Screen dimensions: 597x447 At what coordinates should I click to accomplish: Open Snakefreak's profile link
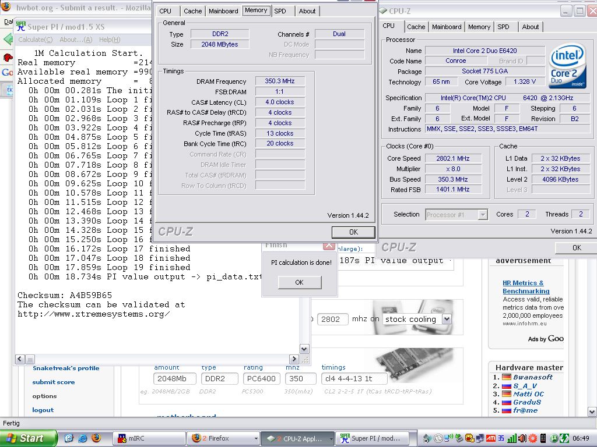pyautogui.click(x=66, y=368)
